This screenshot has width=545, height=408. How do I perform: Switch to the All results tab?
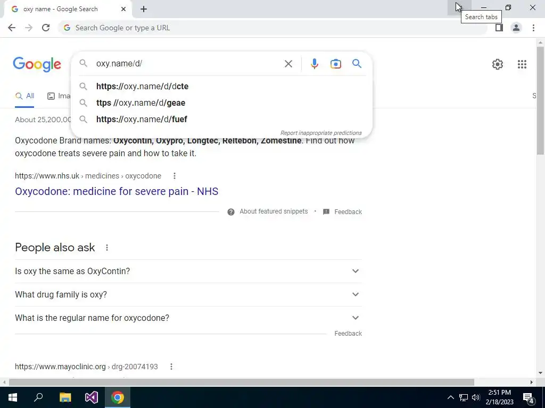tap(24, 96)
